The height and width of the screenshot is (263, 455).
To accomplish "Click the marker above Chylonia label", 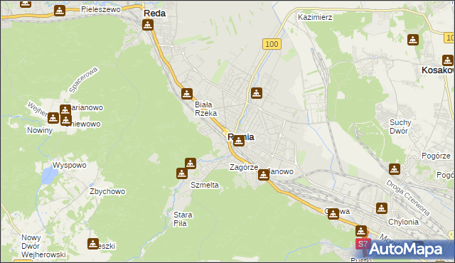I will tap(382, 208).
